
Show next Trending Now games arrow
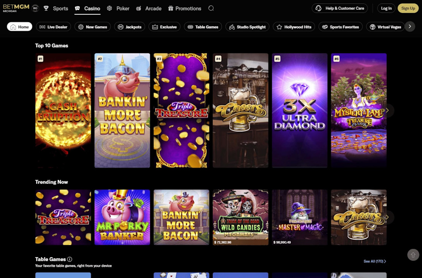(x=388, y=217)
